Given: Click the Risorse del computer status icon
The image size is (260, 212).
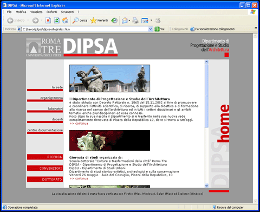Looking at the screenshot, I should (x=214, y=207).
